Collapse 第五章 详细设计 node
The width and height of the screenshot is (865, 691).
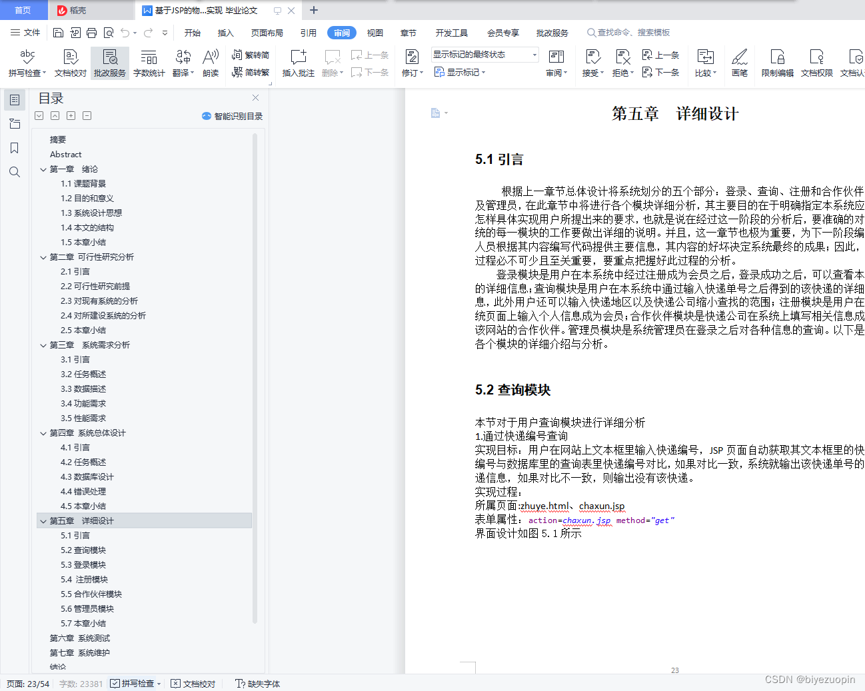(43, 521)
